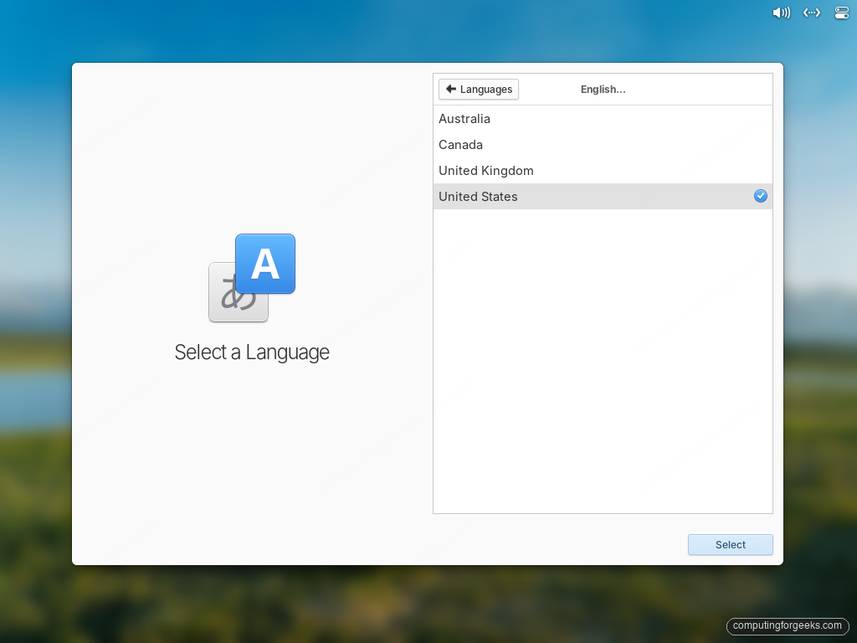Click the Select a Language heading
This screenshot has width=857, height=643.
[252, 352]
